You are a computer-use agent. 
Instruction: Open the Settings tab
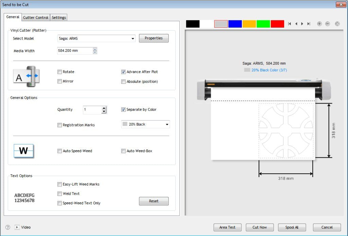click(x=58, y=17)
